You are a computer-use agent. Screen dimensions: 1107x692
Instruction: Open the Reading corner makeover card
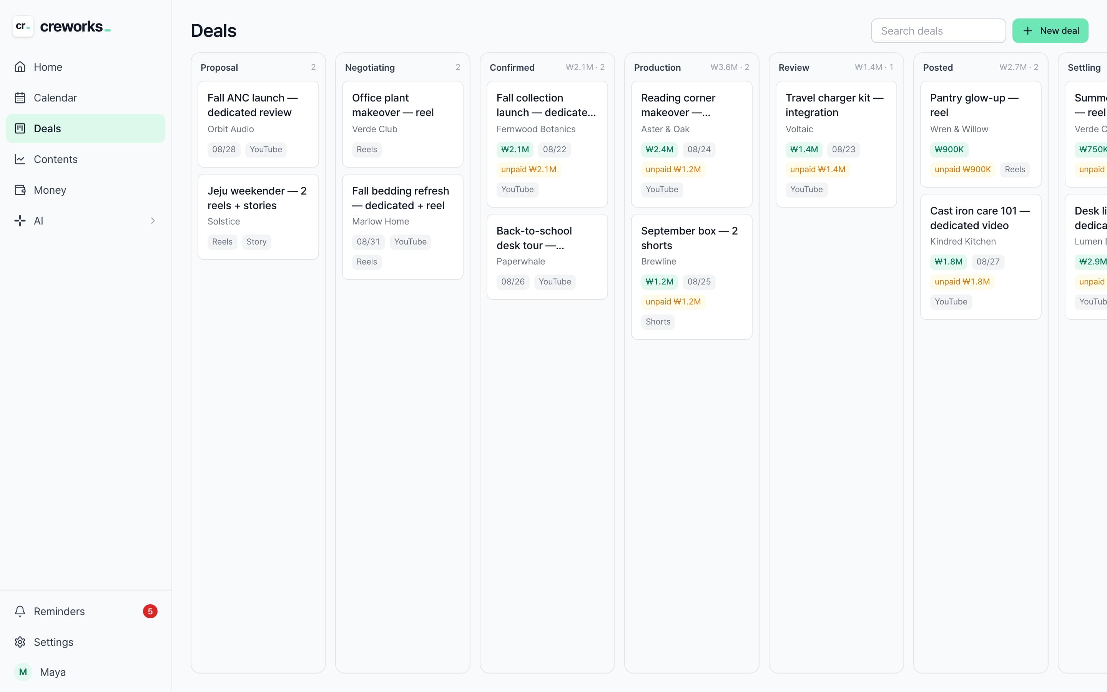click(x=691, y=144)
